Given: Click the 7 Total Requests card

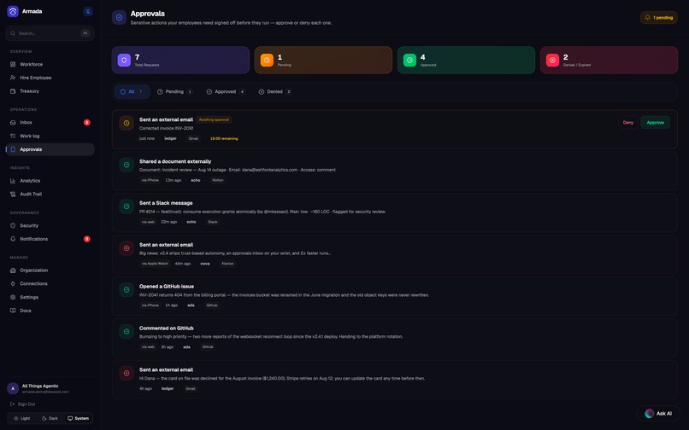Looking at the screenshot, I should coord(180,60).
